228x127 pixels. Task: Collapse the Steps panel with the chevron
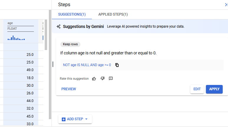[226, 5]
